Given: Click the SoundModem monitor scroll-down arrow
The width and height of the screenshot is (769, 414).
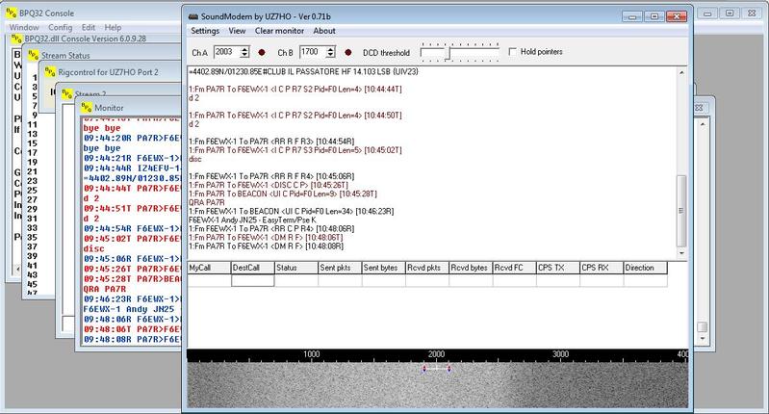Looking at the screenshot, I should pyautogui.click(x=681, y=253).
